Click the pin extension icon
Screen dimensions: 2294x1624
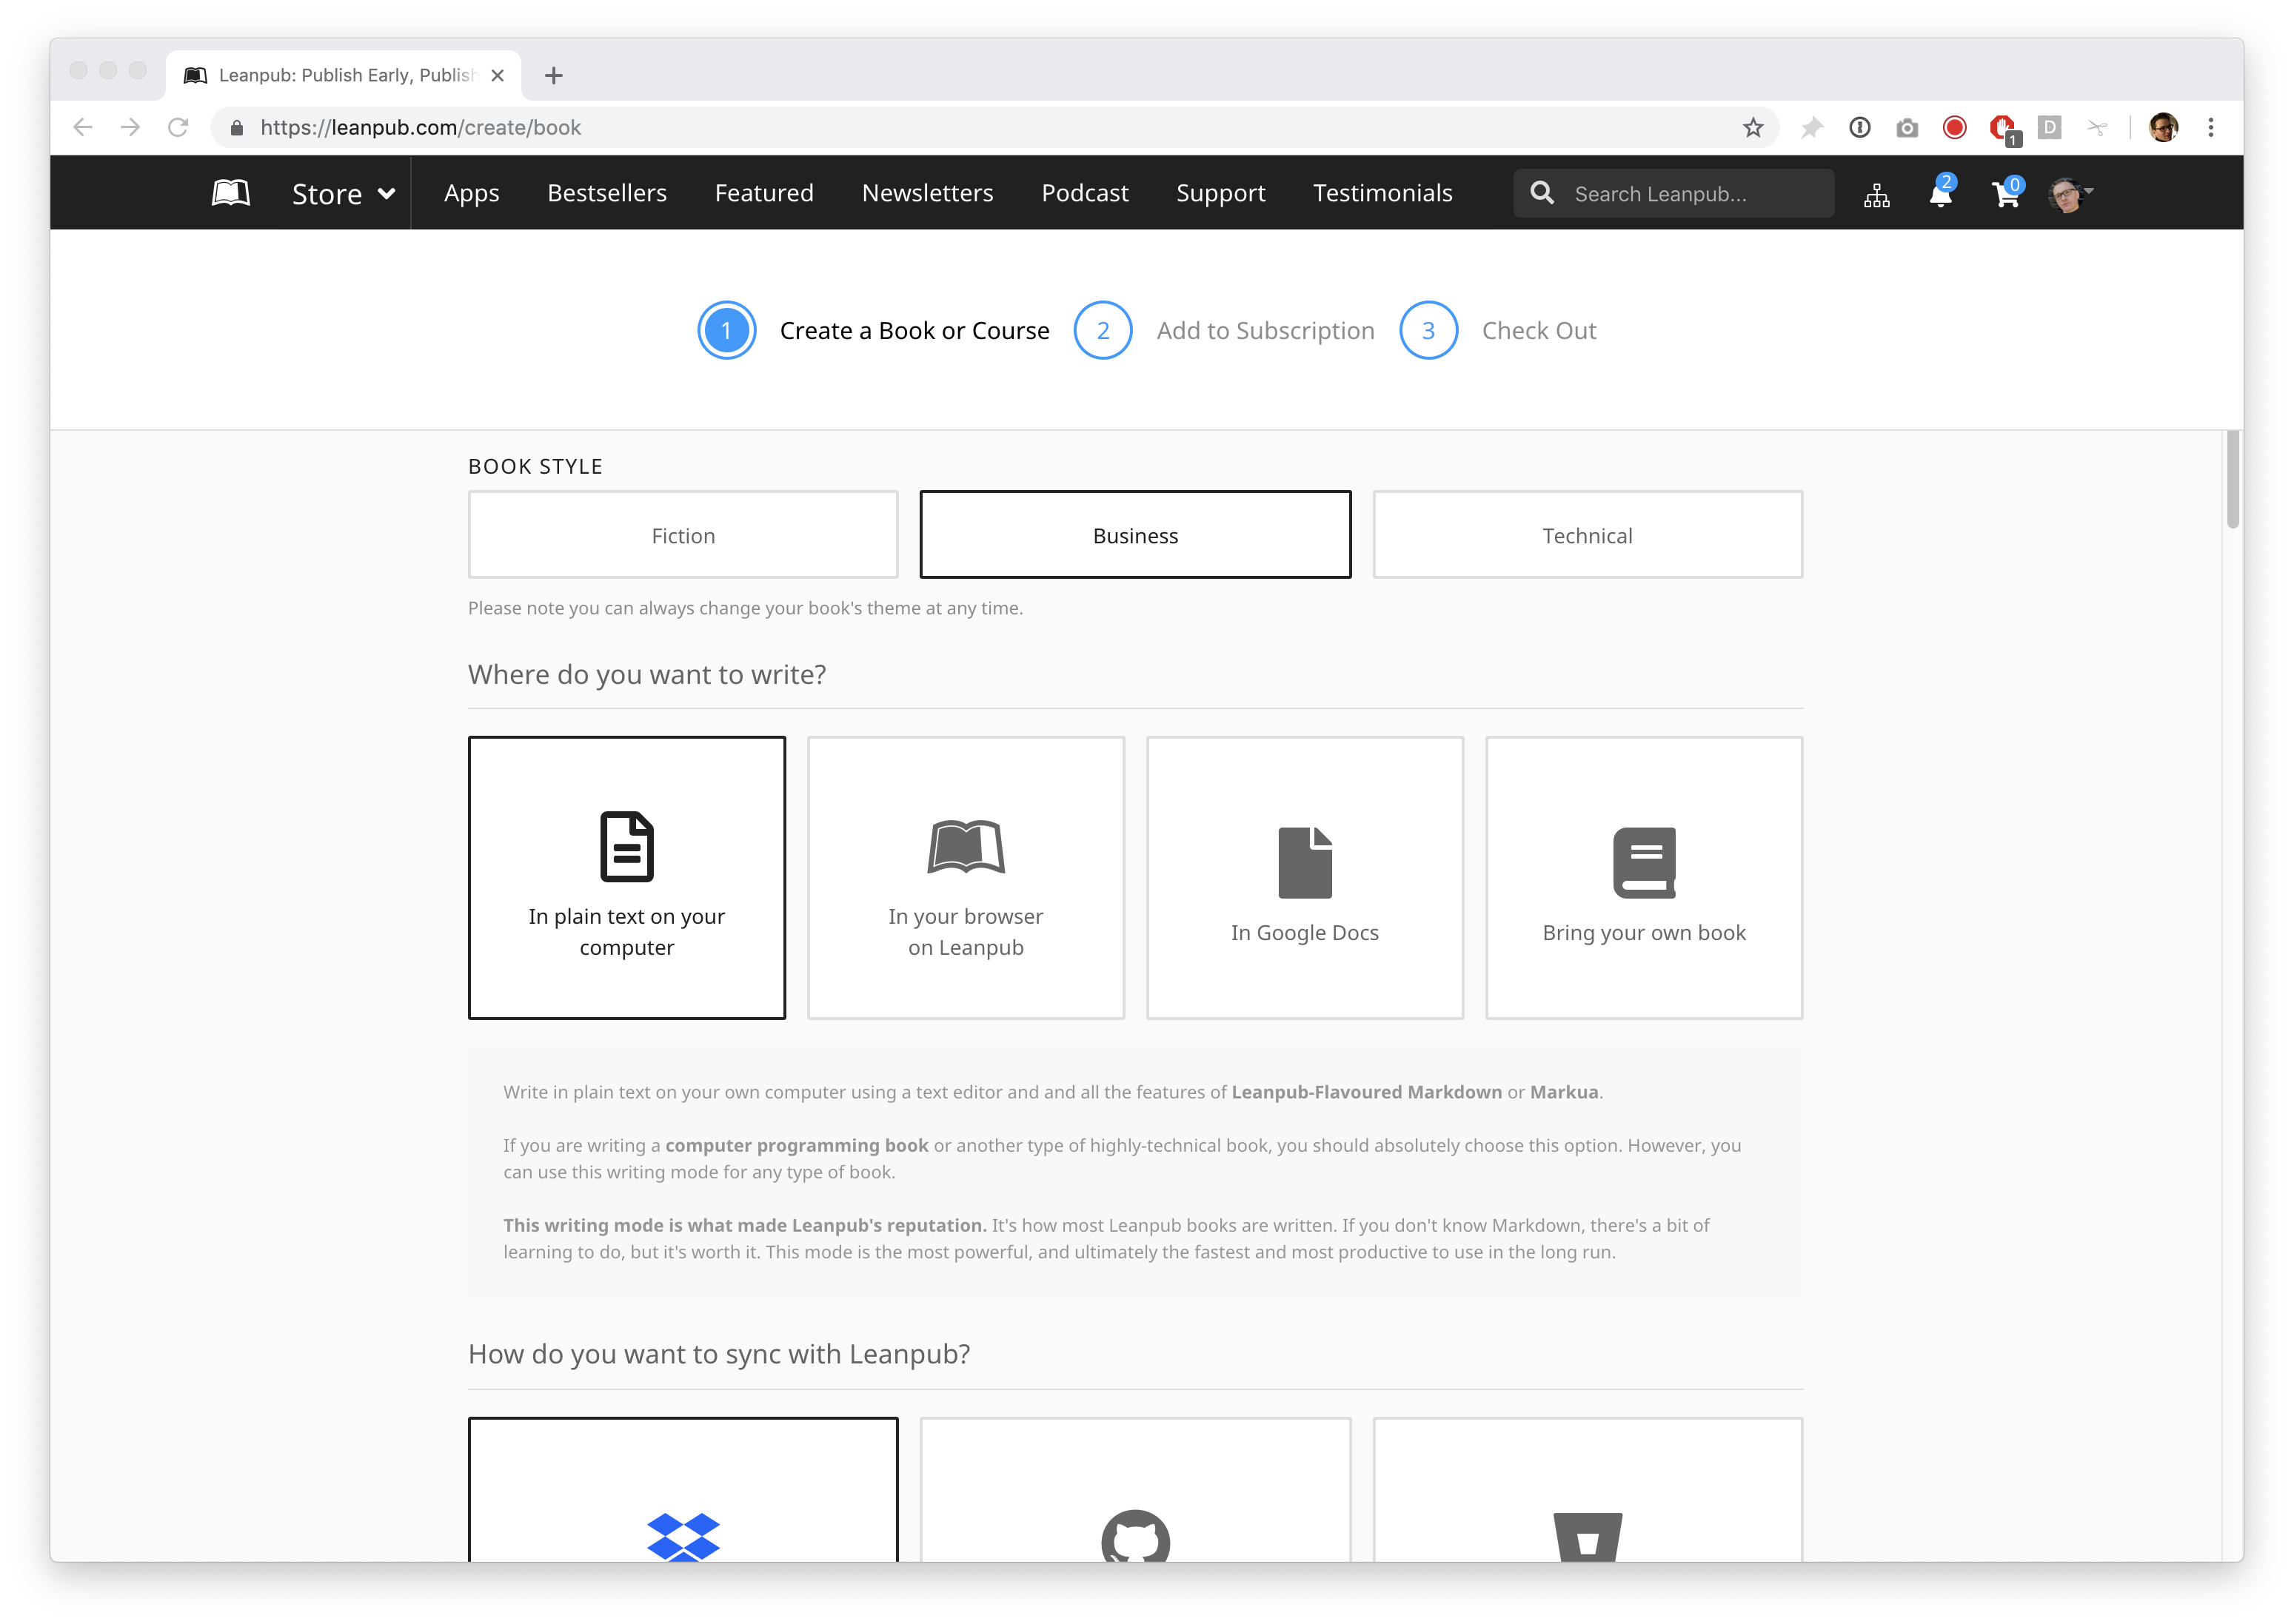(1812, 128)
